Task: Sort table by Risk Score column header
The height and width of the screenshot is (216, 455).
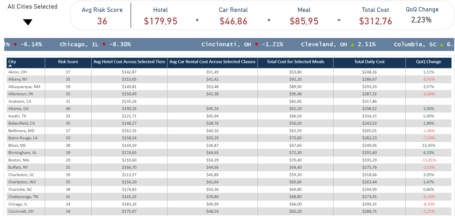Action: click(68, 62)
